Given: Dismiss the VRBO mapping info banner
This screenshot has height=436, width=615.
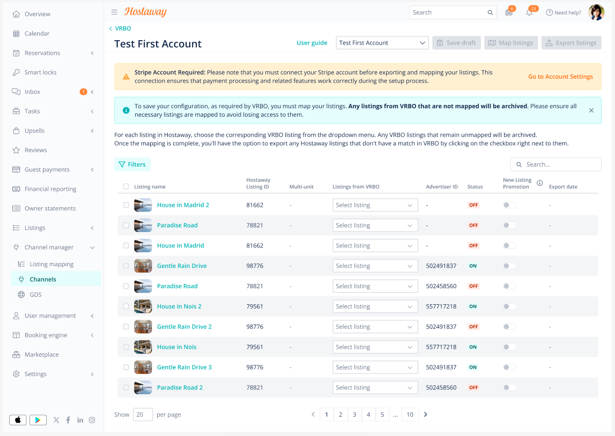Looking at the screenshot, I should pos(591,110).
